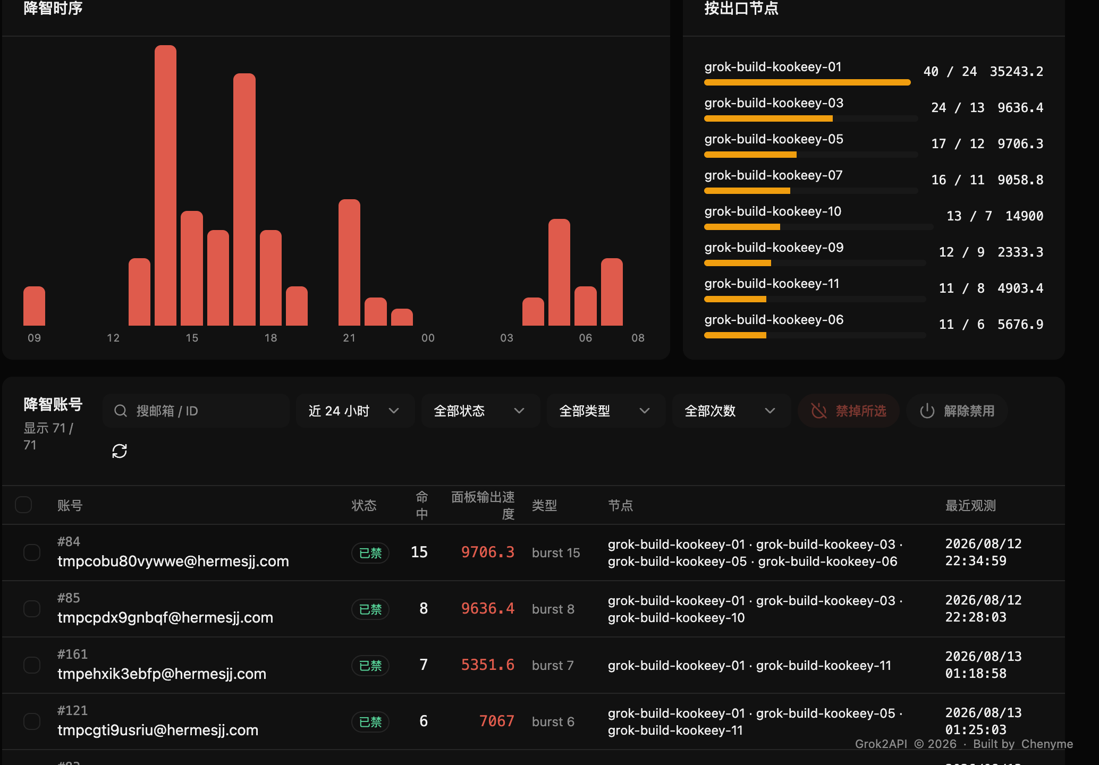Viewport: 1099px width, 765px height.
Task: Click the email tmpcgti9usriu@hermesjj.com
Action: coord(158,730)
